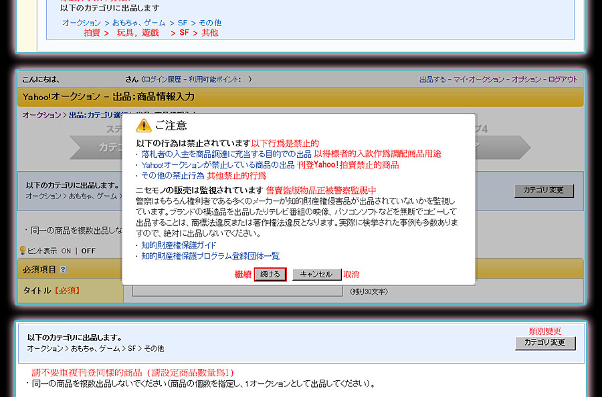Click その他 link in top category path
The image size is (602, 397).
point(210,23)
